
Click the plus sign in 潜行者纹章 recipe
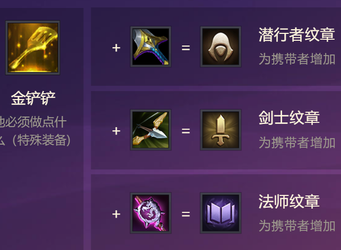(116, 48)
